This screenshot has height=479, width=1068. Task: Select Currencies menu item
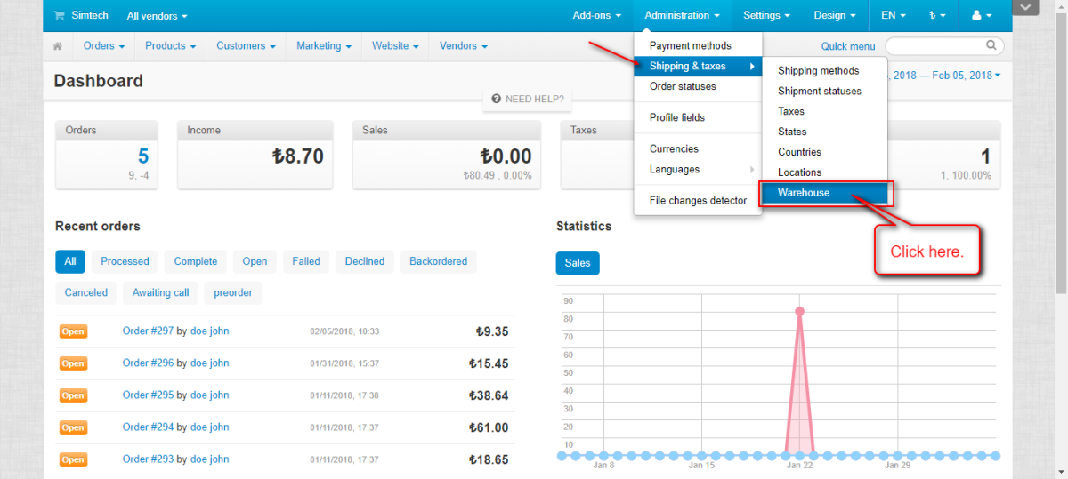click(x=698, y=149)
